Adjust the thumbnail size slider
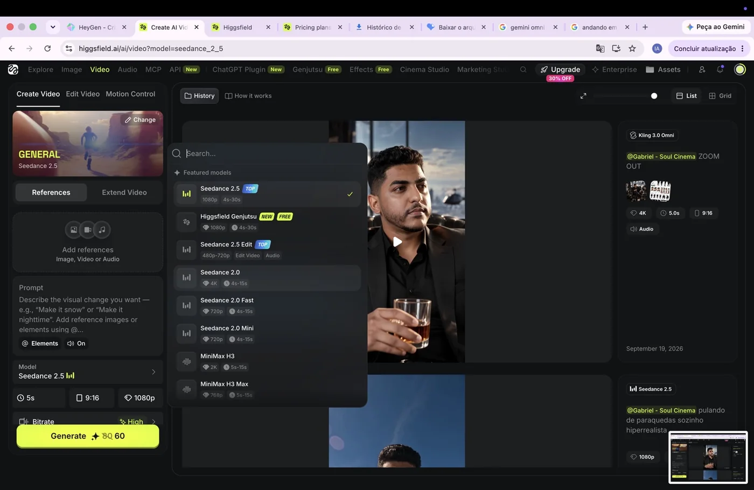754x490 pixels. coord(654,96)
